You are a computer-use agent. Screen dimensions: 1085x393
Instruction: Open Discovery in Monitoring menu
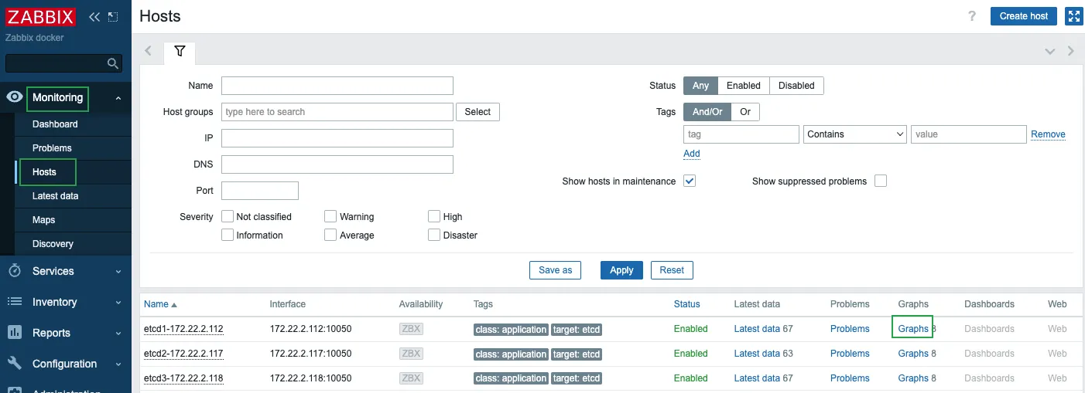click(x=53, y=244)
